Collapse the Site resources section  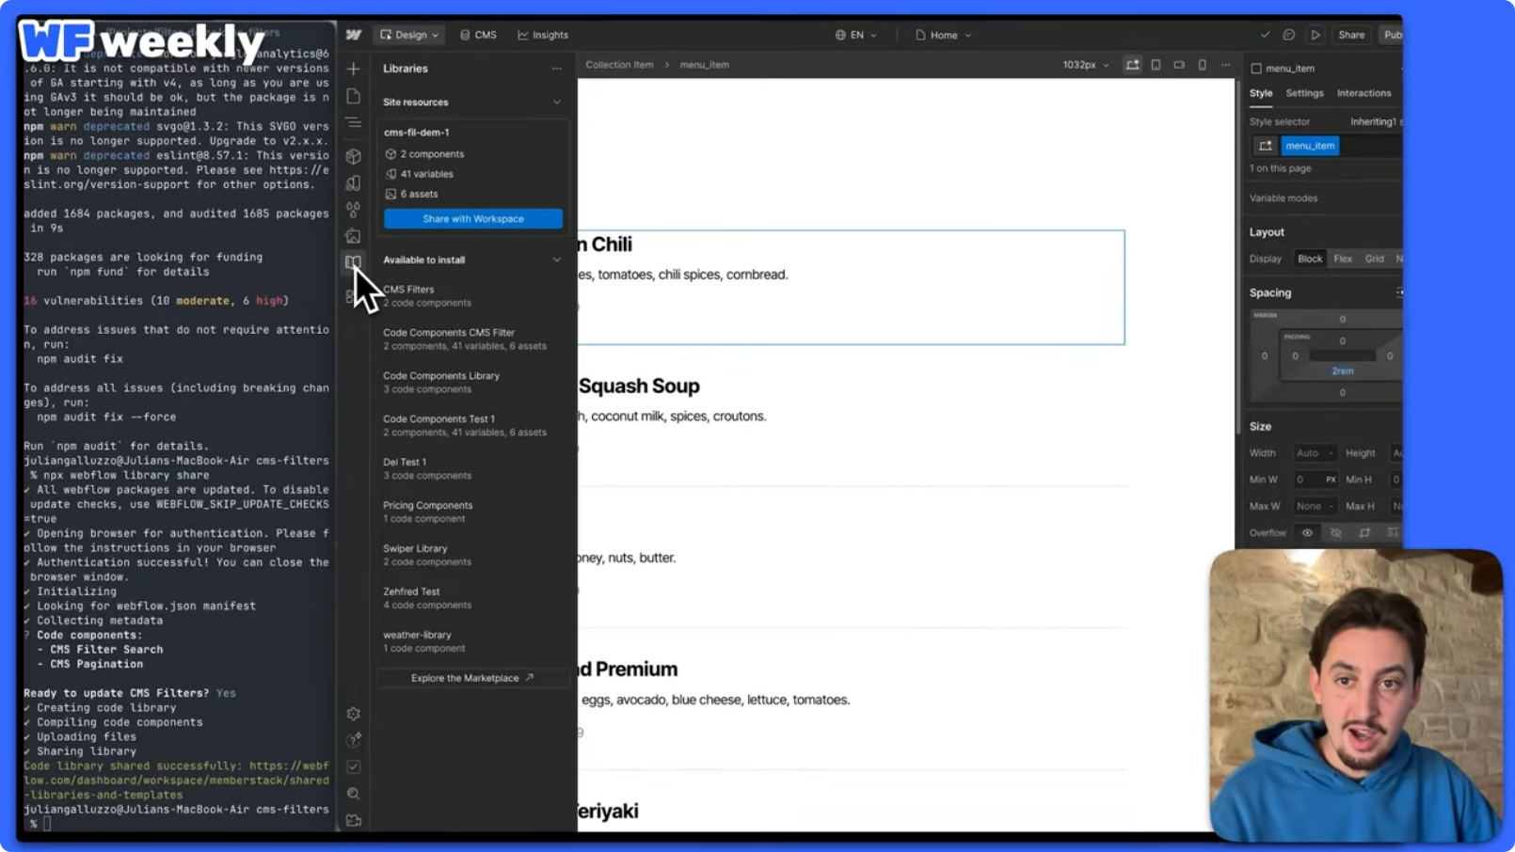click(557, 103)
